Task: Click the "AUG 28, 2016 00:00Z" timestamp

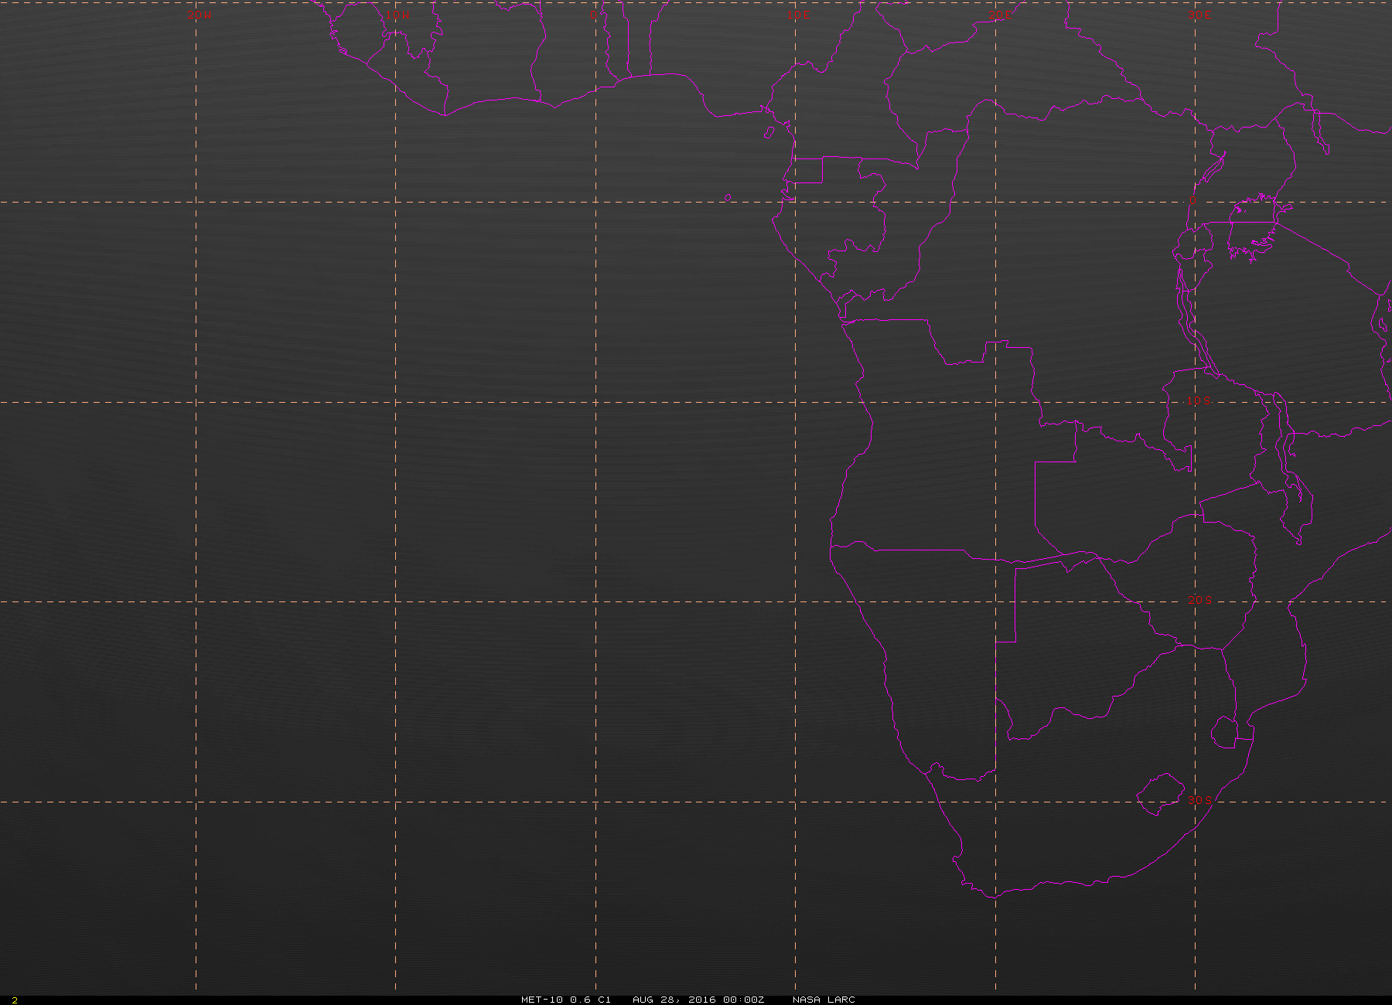Action: [698, 1000]
